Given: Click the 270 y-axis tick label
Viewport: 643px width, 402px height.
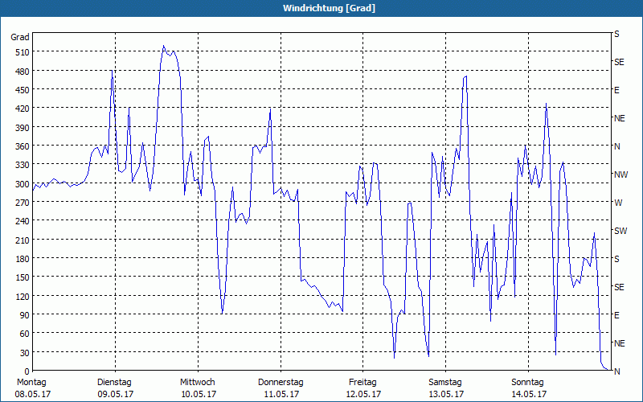Looking at the screenshot, I should point(23,203).
